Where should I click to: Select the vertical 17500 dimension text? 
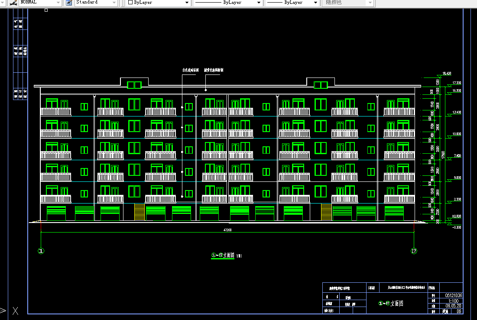(x=443, y=155)
